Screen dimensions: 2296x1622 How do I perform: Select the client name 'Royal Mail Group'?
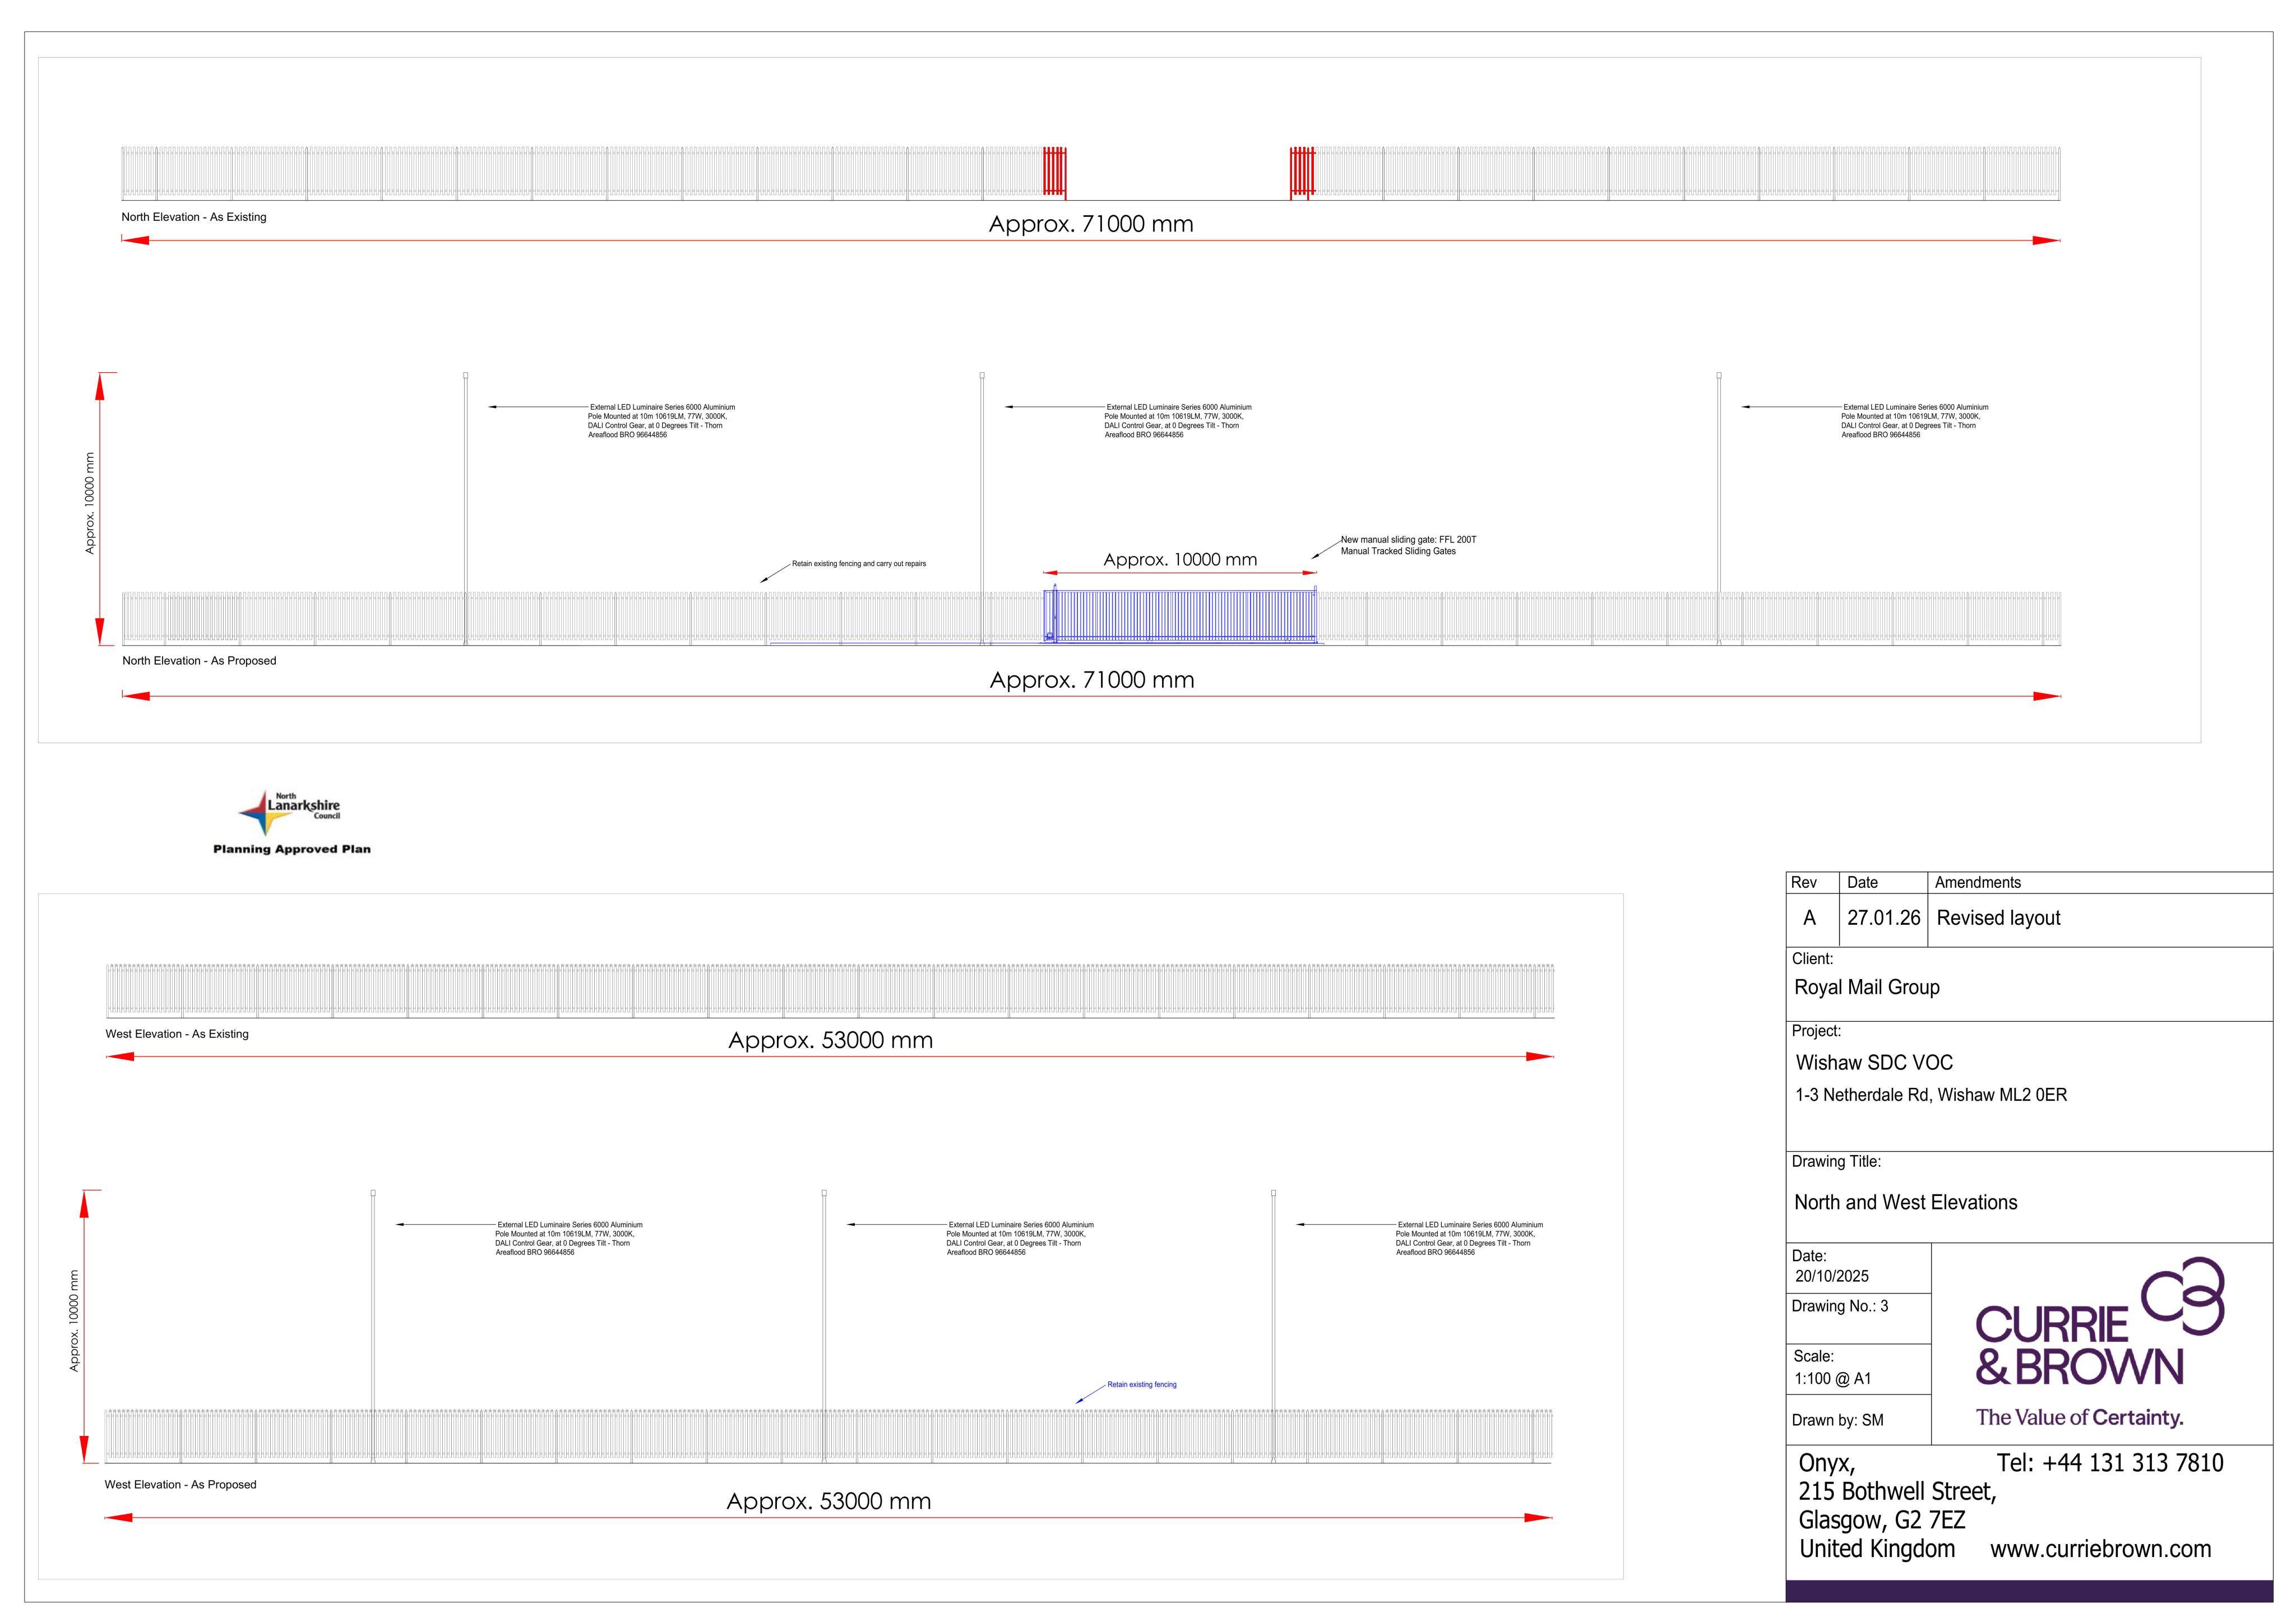point(1867,988)
